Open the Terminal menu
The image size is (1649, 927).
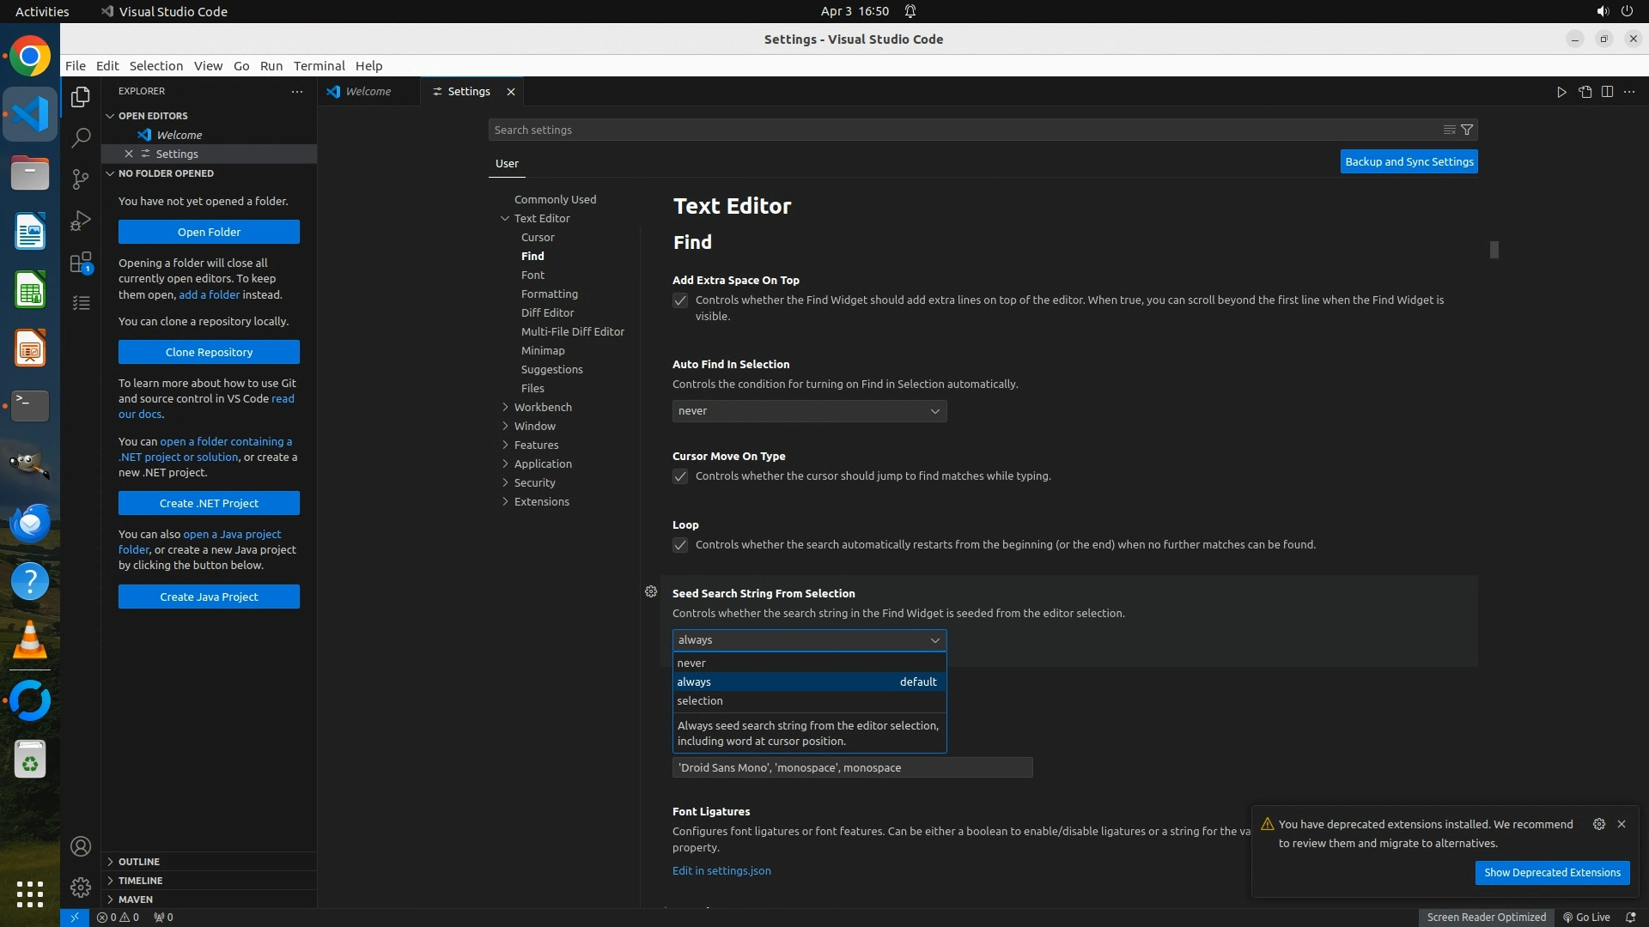pos(319,66)
